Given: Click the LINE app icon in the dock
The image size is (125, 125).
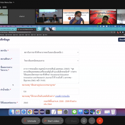Looking at the screenshot, I should coord(74,112).
